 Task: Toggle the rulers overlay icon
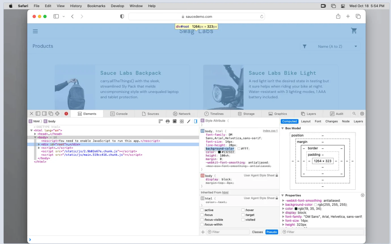[160, 121]
